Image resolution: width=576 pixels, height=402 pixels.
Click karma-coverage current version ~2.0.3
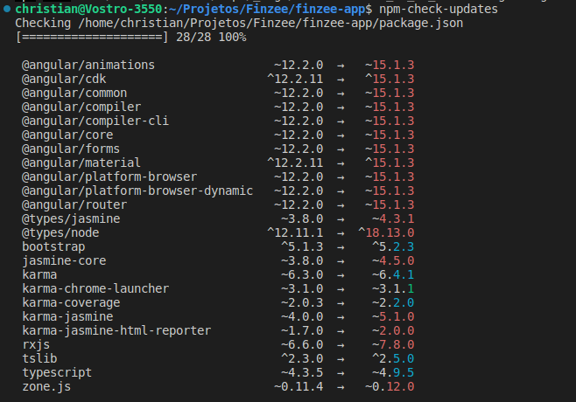click(302, 302)
